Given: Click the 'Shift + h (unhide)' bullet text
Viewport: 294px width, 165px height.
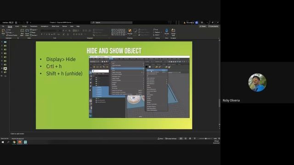Looking at the screenshot, I should pyautogui.click(x=64, y=73).
